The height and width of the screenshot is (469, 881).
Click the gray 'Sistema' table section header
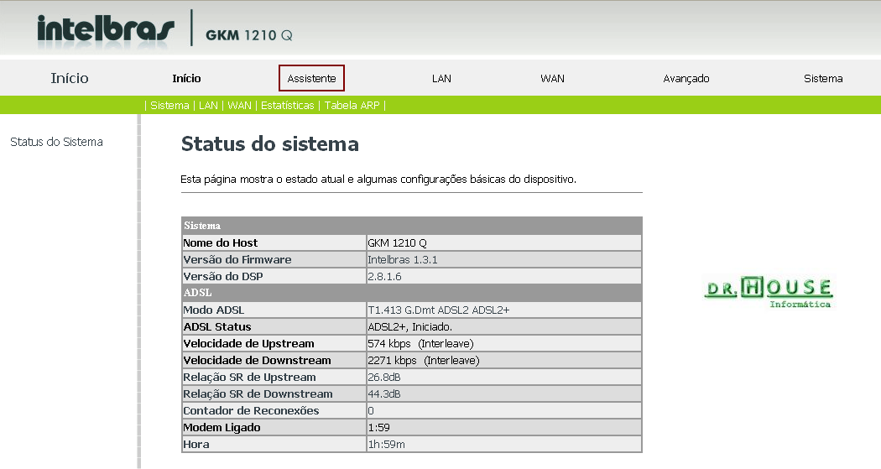411,226
